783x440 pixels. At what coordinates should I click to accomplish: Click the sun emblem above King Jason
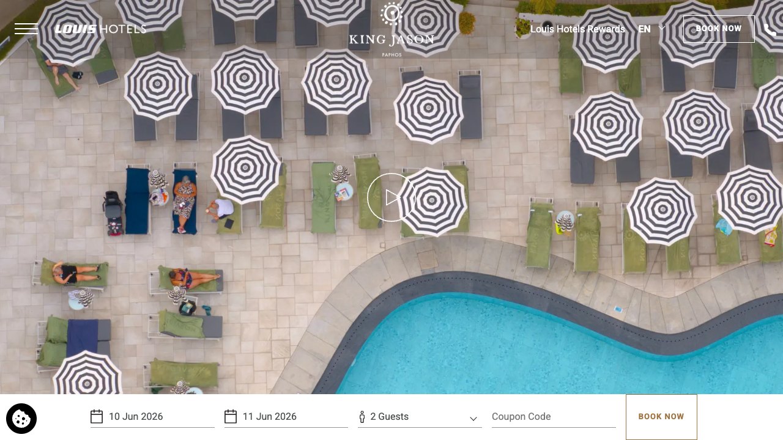(x=391, y=14)
